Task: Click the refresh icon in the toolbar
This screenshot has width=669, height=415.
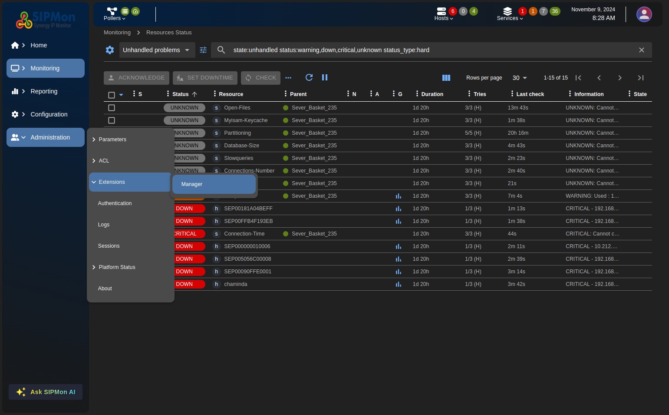Action: 309,77
